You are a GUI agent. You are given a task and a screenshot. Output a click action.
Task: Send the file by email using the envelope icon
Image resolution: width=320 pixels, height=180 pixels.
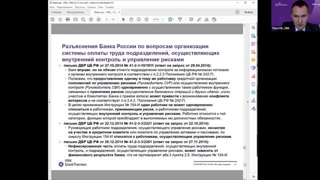click(x=75, y=19)
